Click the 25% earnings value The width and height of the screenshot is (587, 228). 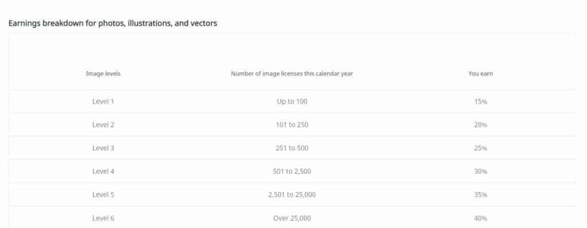(480, 148)
